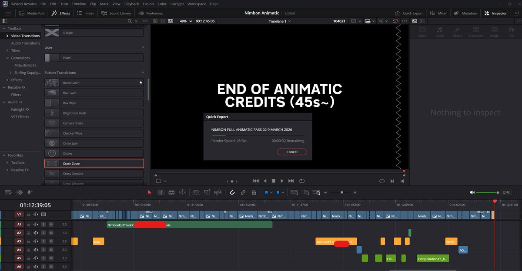522x271 pixels.
Task: Click Detail Zoom icon
Action: point(306,192)
